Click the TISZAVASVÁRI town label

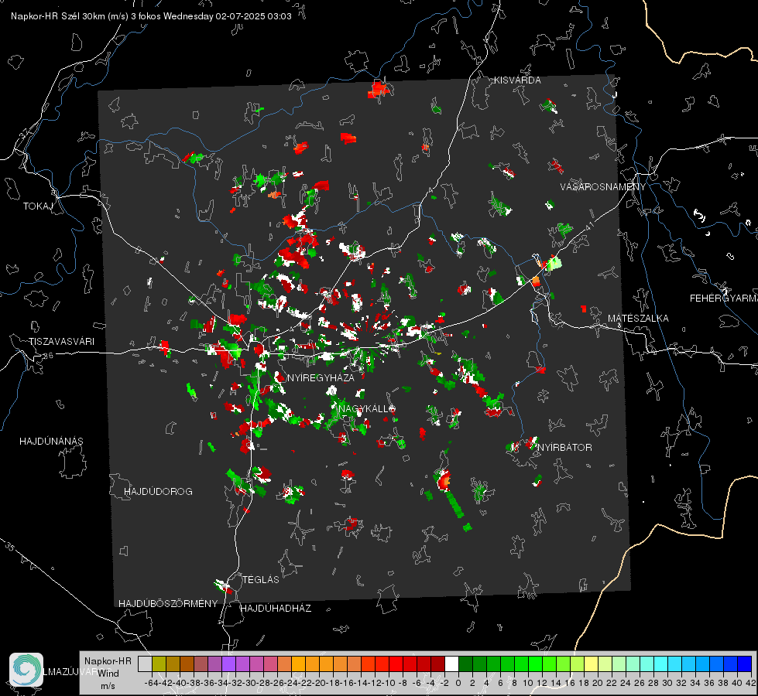[x=61, y=342]
